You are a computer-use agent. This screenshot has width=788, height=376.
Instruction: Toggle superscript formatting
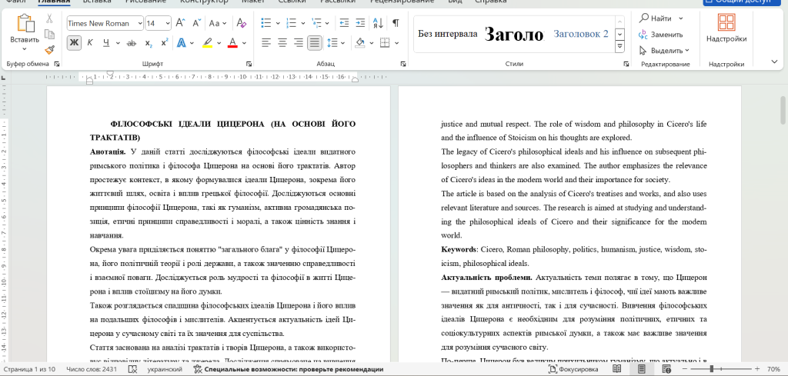click(165, 43)
